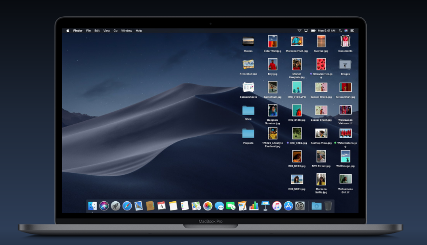Launch Siri from the Dock
Screen dimensions: 427x245
pyautogui.click(x=104, y=206)
